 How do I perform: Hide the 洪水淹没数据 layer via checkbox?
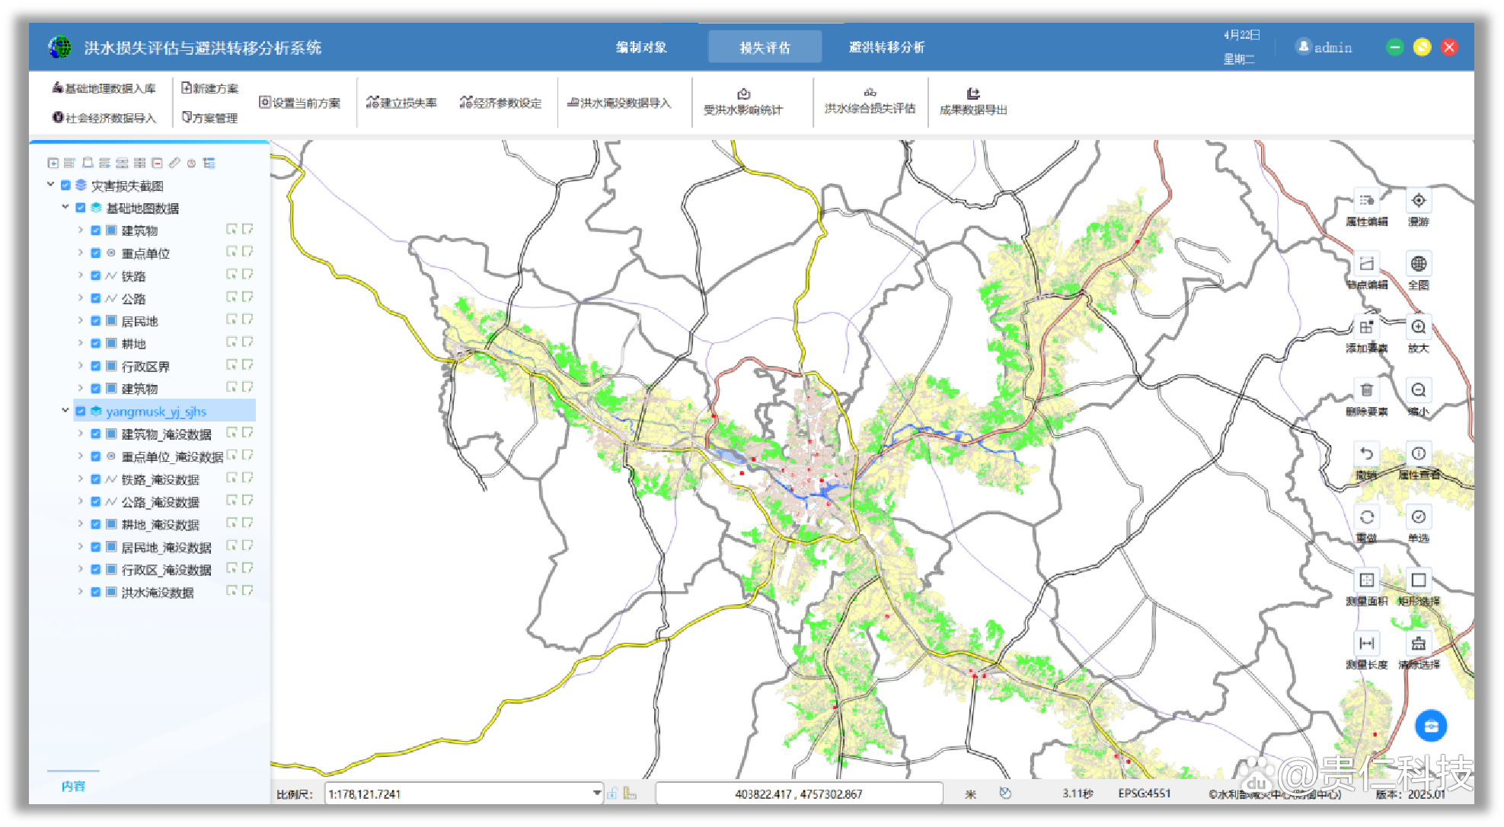96,592
